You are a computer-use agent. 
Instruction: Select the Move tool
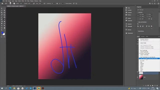click(2, 8)
